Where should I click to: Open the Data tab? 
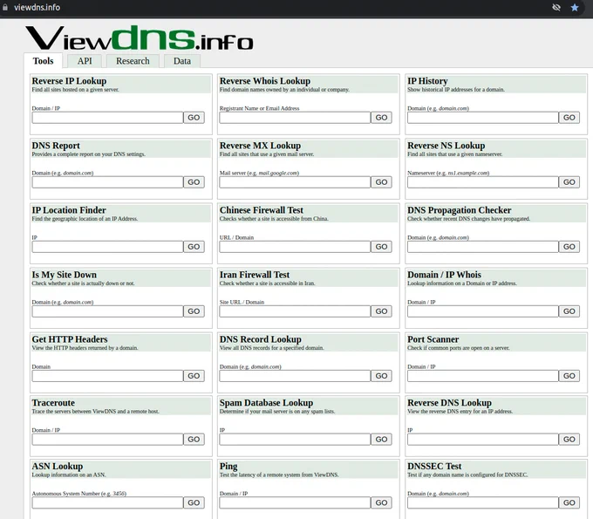182,61
